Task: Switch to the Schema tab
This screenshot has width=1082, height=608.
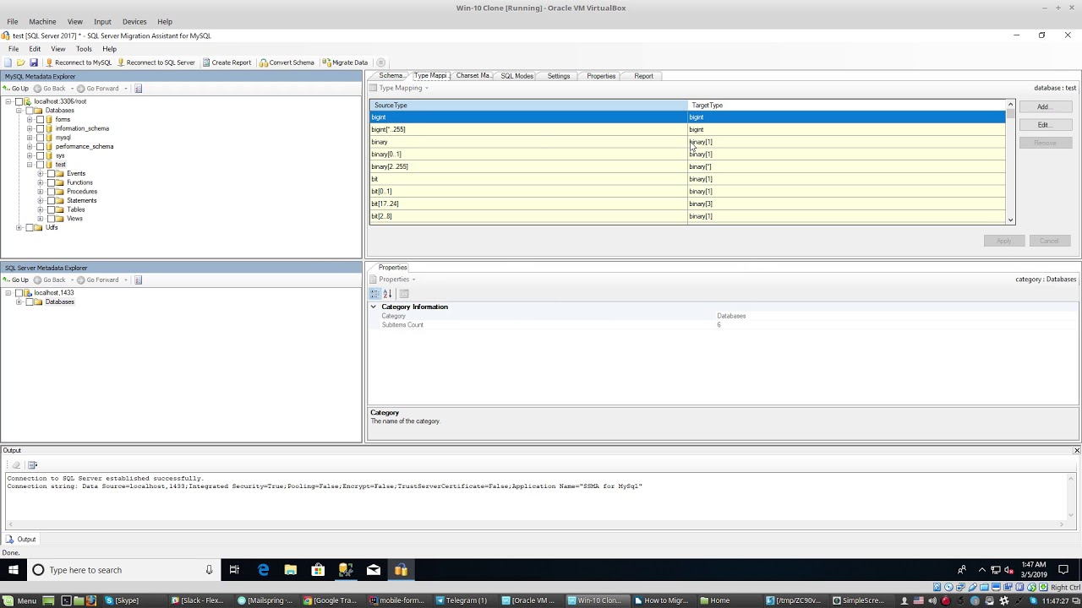Action: [x=391, y=76]
